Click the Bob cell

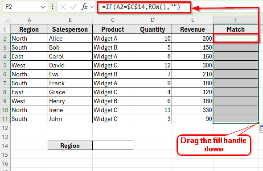(70, 47)
